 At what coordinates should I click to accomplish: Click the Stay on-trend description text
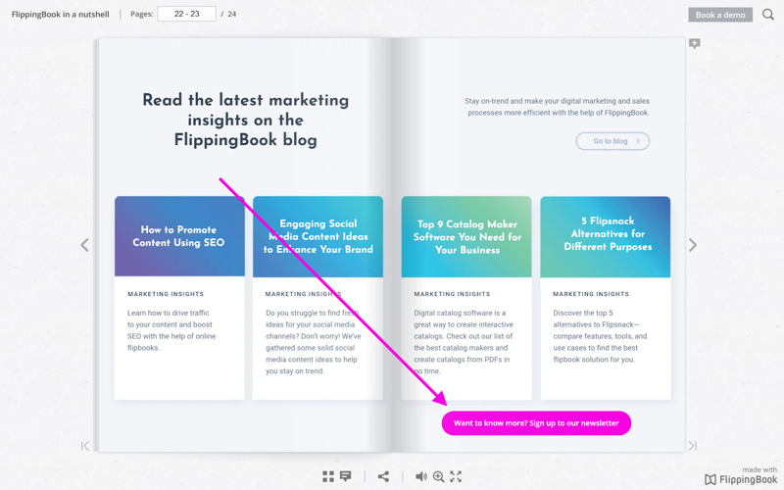(558, 107)
